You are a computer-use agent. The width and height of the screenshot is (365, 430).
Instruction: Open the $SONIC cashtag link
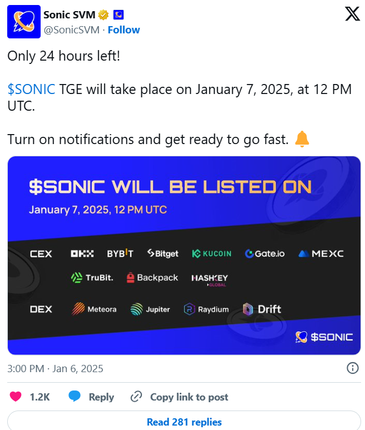31,89
